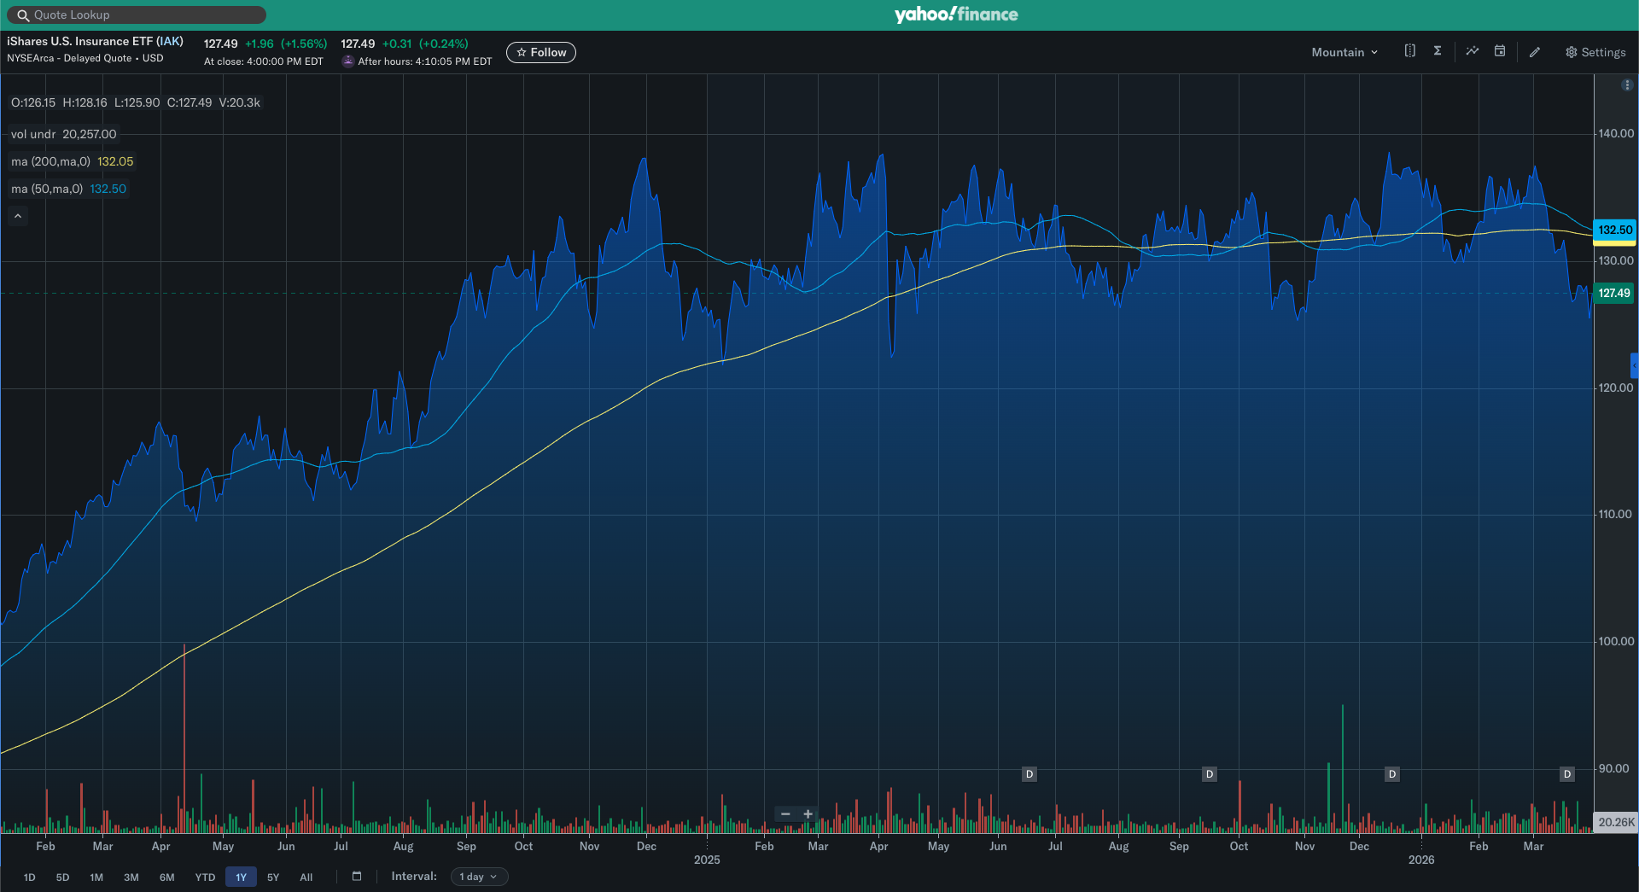This screenshot has height=892, width=1639.
Task: Click the dividend D marker near September 2025
Action: tap(1210, 774)
